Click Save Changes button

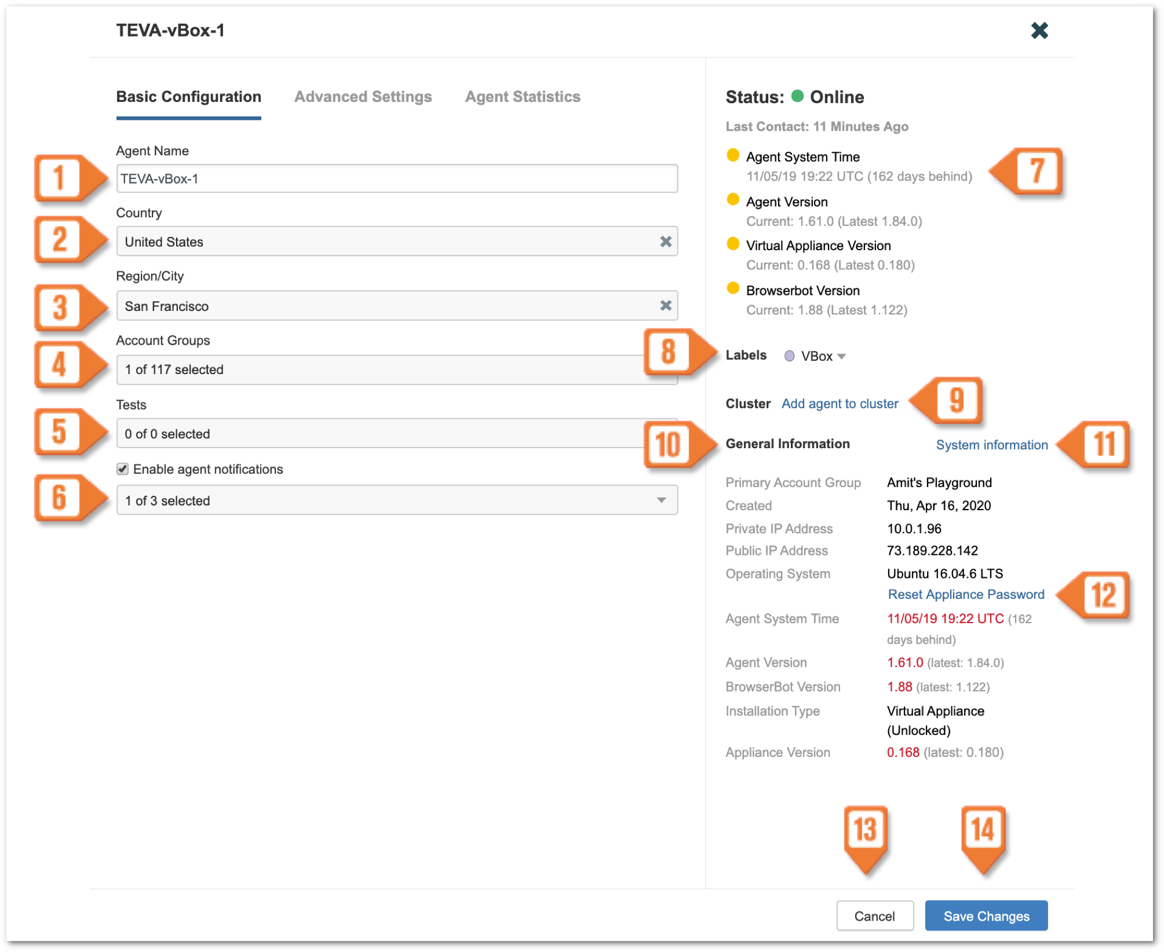[986, 916]
